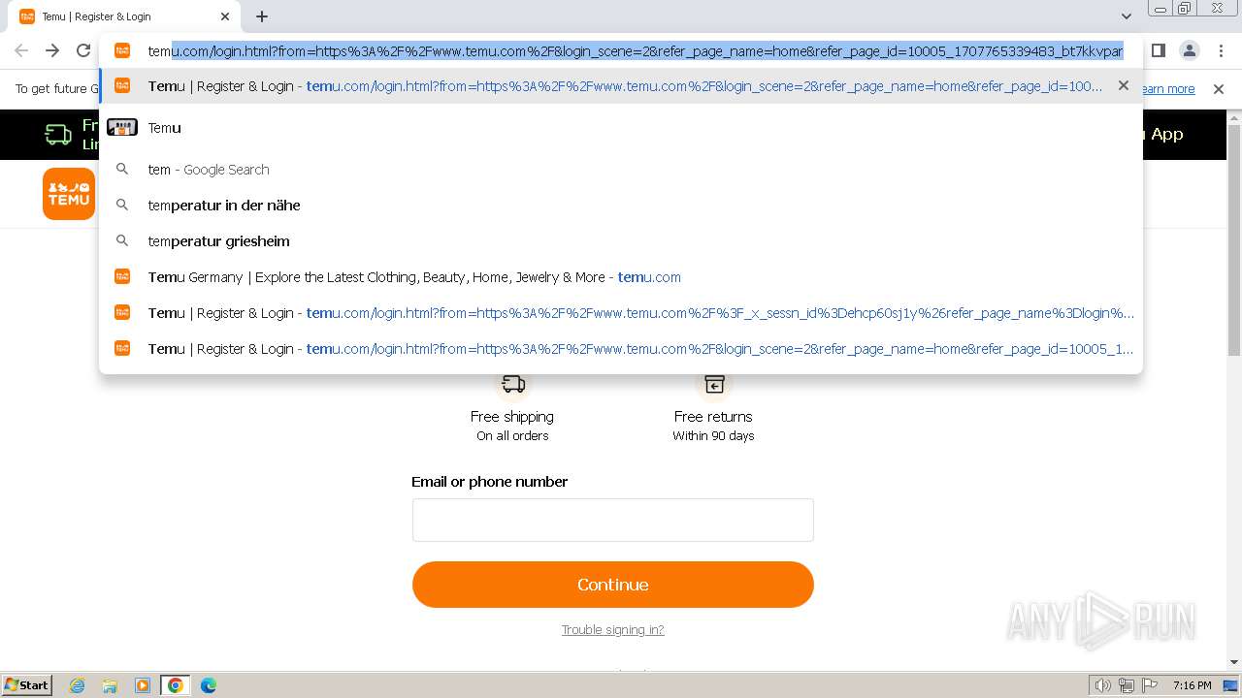Open the Windows Start menu

26,685
